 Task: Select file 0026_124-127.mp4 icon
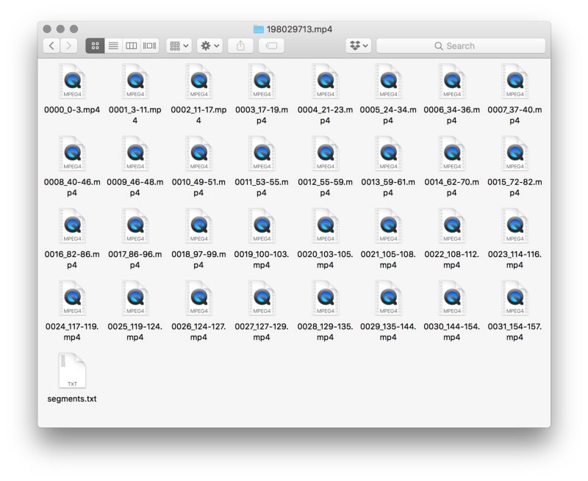(x=198, y=298)
